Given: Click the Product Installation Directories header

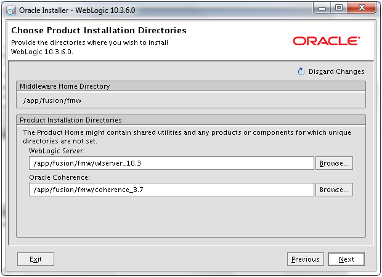Looking at the screenshot, I should pyautogui.click(x=191, y=120).
